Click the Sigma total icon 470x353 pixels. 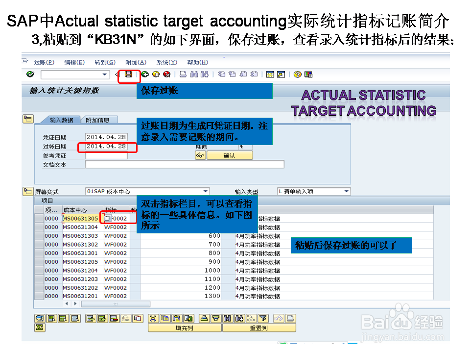coord(40,328)
